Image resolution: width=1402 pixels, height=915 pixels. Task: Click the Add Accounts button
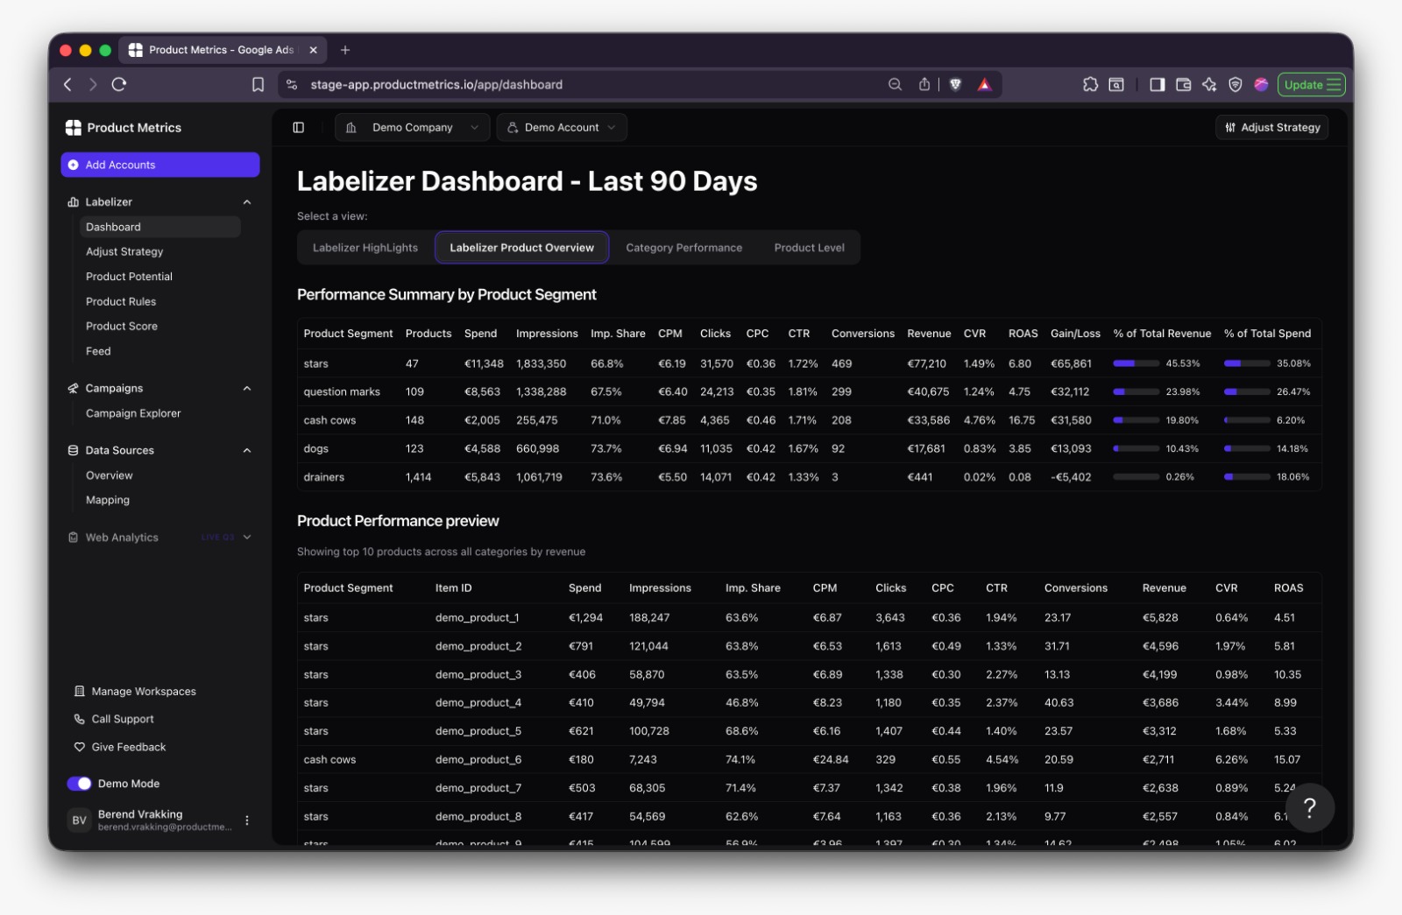pyautogui.click(x=160, y=165)
